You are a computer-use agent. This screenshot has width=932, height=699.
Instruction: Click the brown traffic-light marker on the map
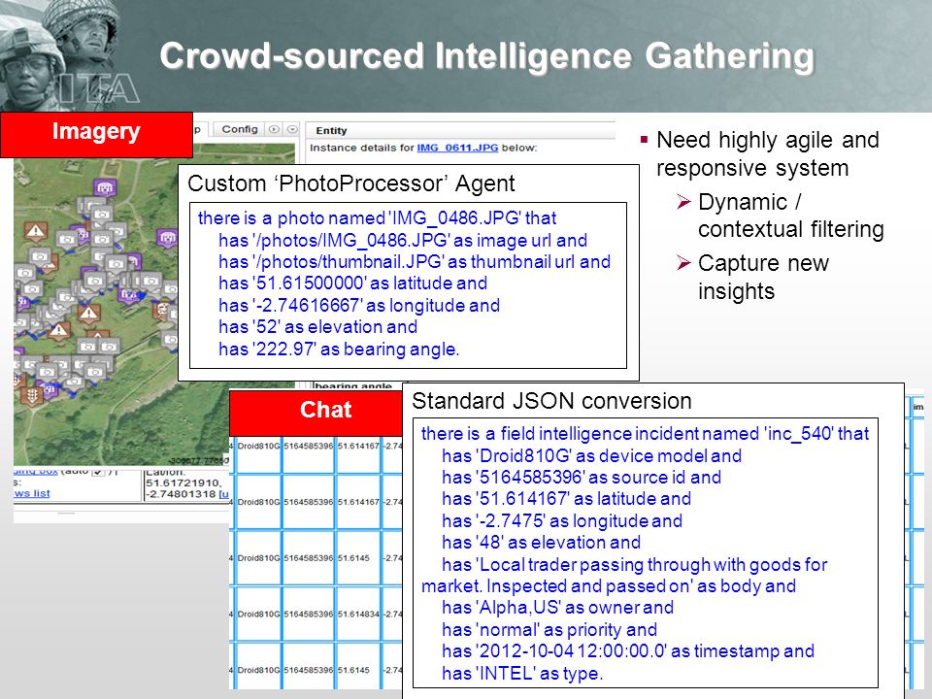point(32,395)
